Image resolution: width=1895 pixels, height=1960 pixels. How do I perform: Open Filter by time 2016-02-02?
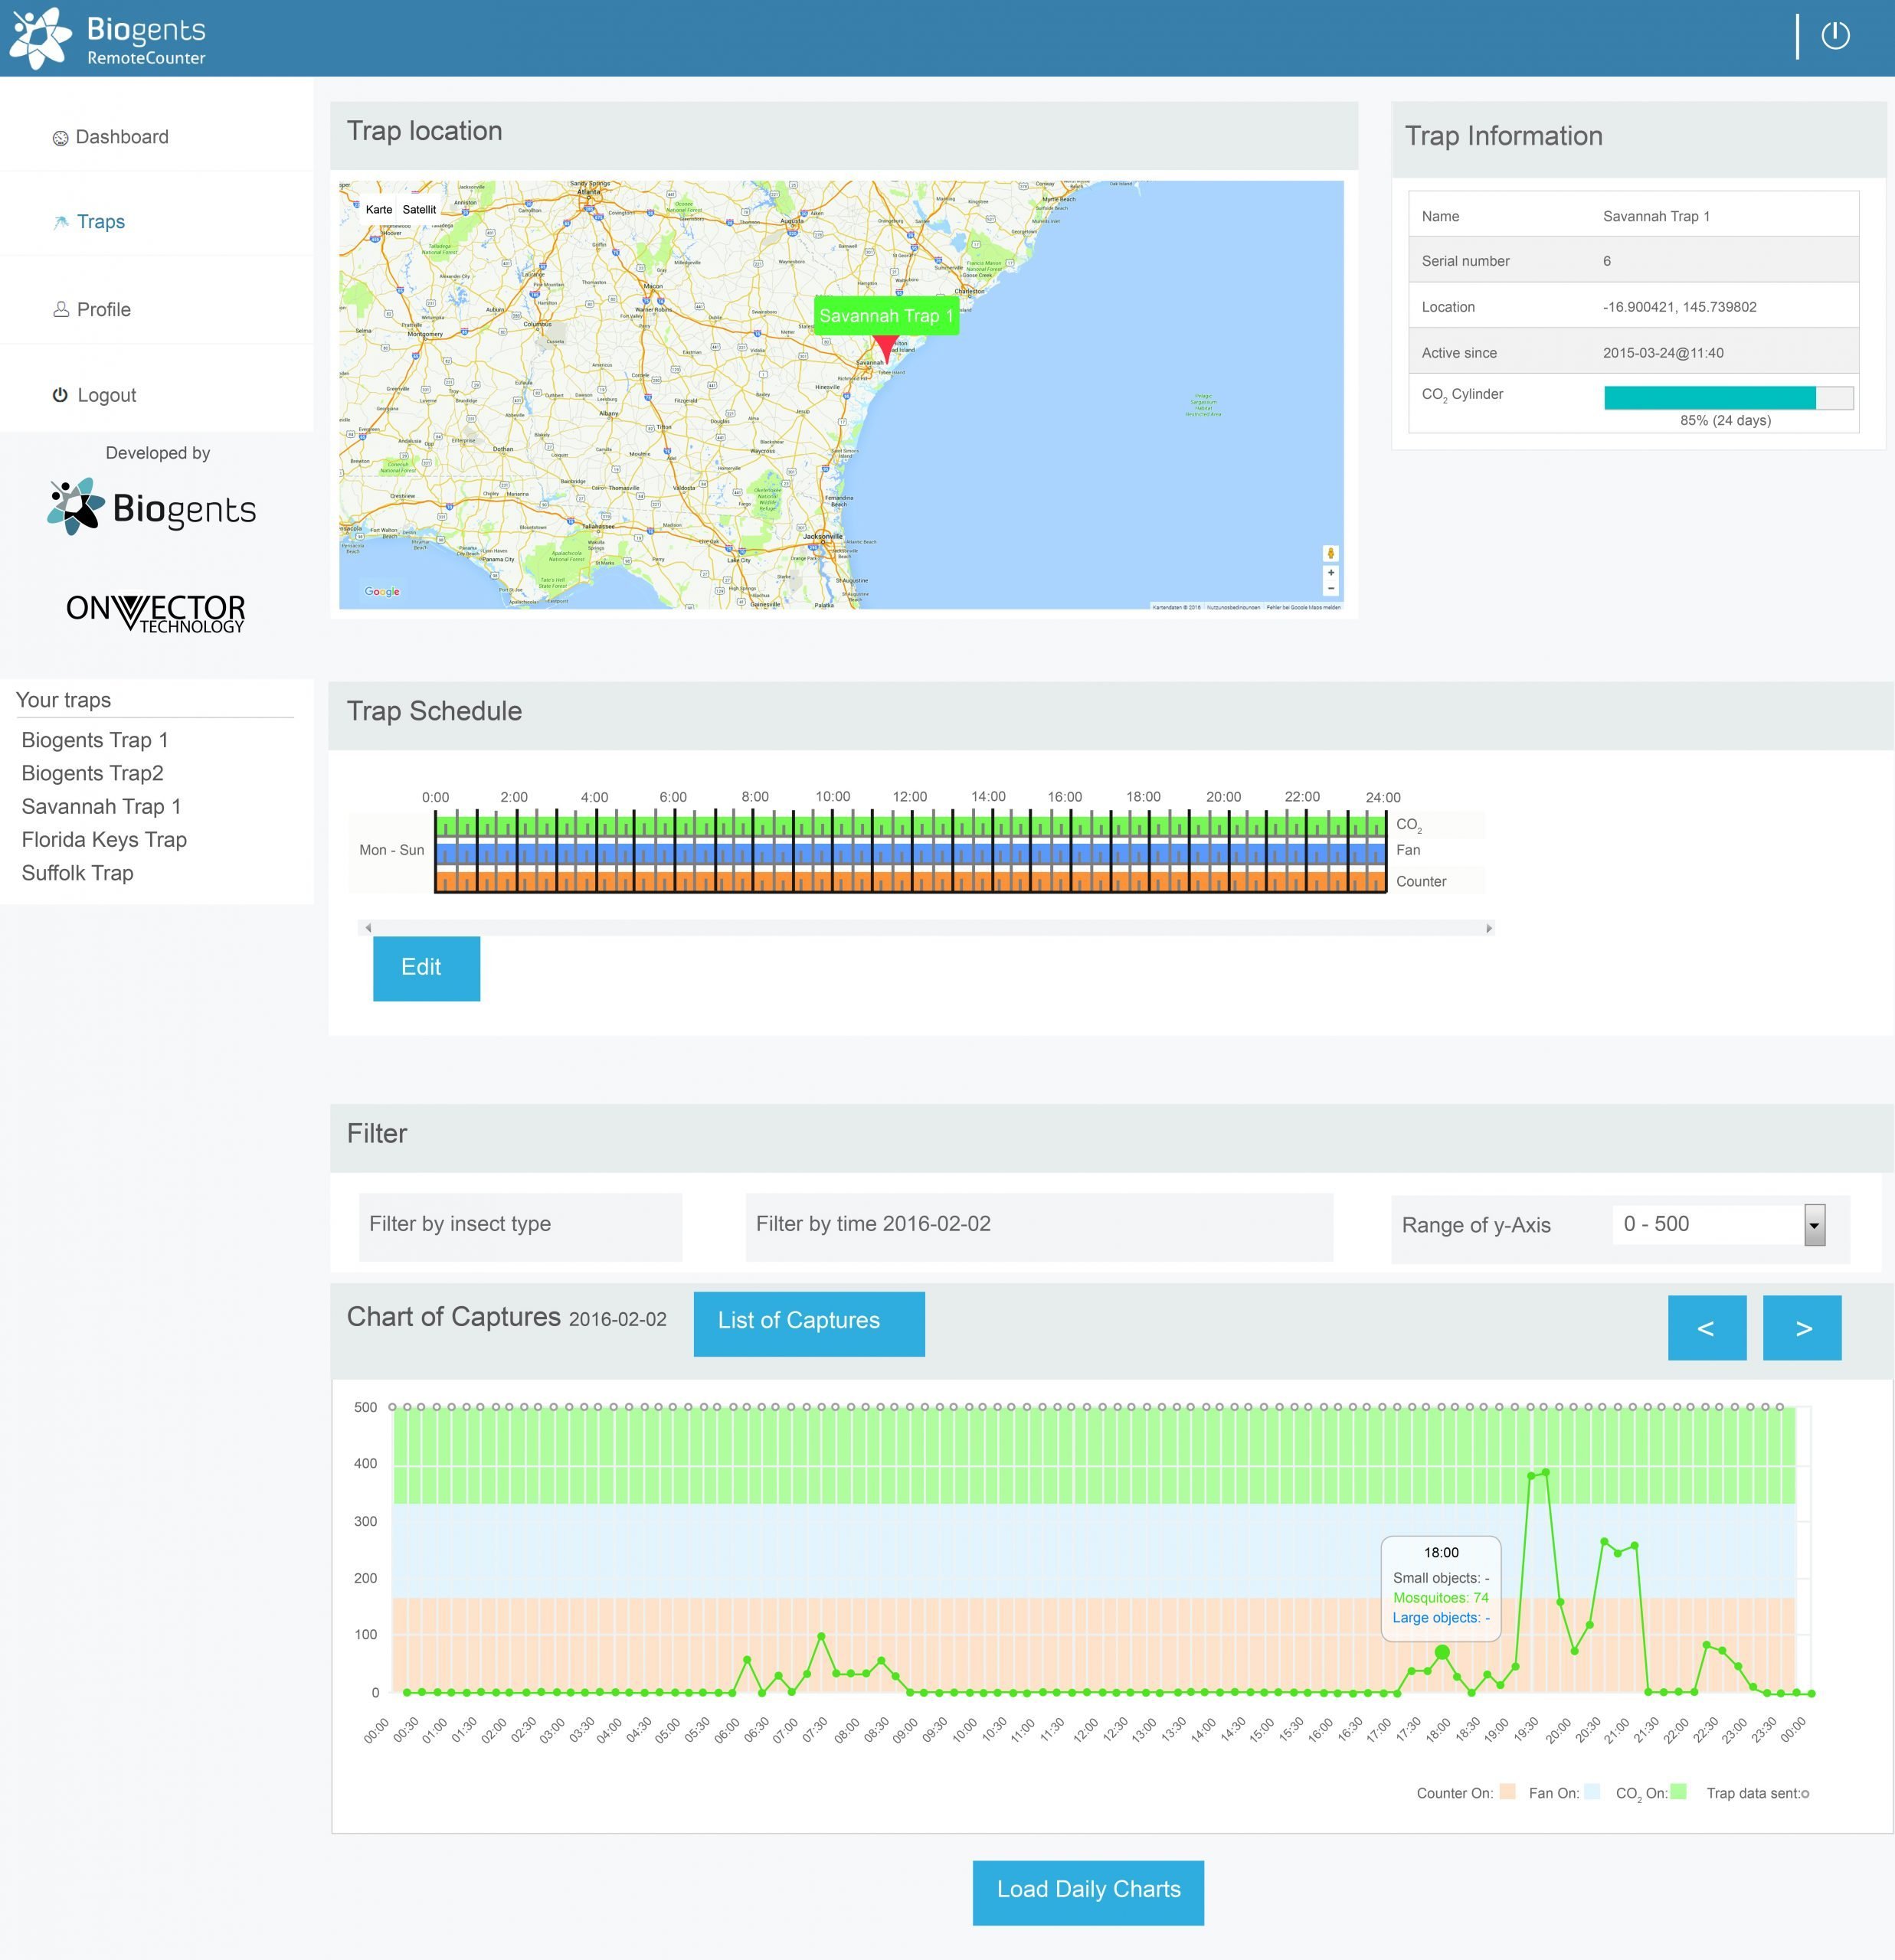(x=1038, y=1225)
